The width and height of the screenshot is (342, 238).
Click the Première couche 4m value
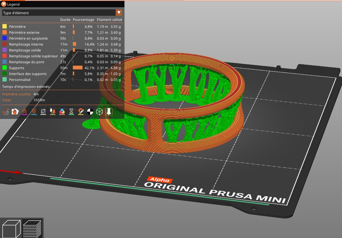pos(36,94)
